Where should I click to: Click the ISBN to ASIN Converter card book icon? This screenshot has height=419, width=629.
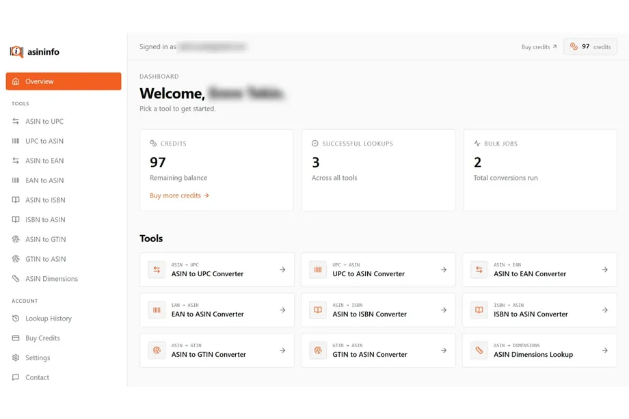coord(479,310)
